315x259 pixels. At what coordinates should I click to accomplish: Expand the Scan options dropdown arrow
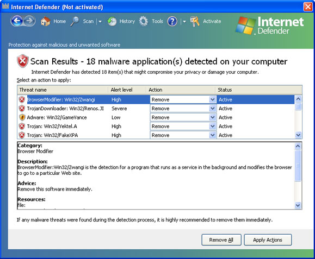point(100,22)
